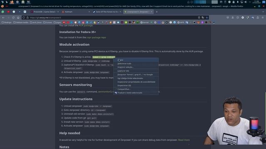Choose 'Selecionar tudo' in the context menu
The image size is (266, 149).
(x=136, y=63)
